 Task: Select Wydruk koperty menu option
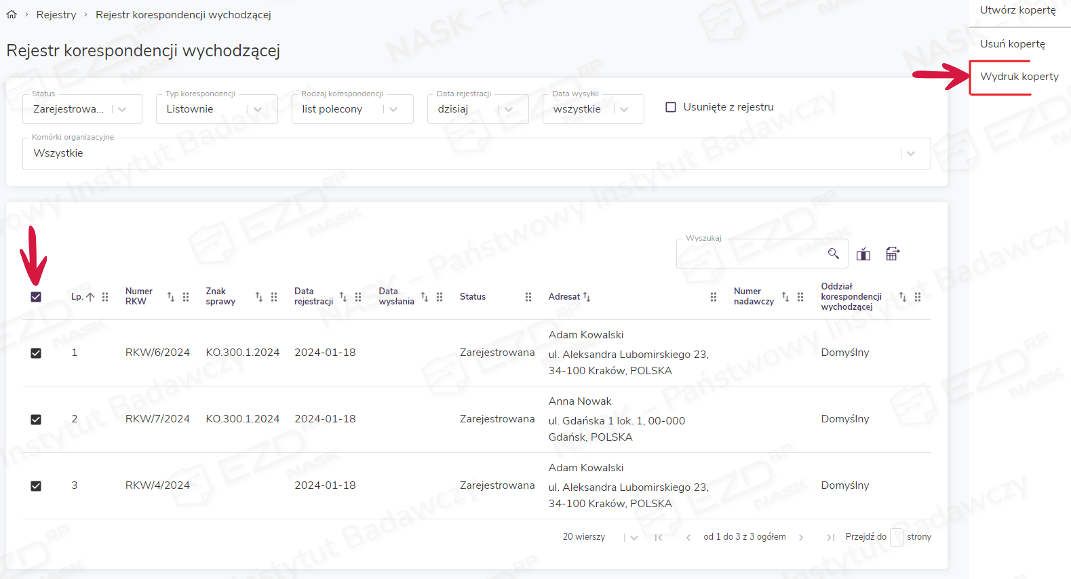1019,77
